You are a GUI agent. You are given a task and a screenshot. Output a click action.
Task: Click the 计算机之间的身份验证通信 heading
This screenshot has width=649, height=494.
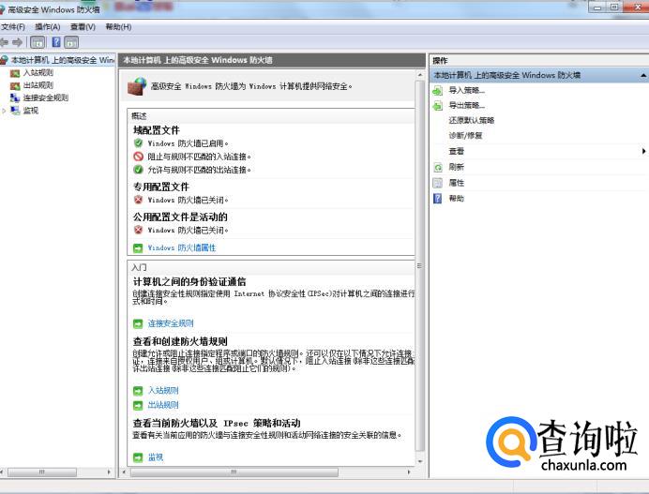[x=189, y=282]
